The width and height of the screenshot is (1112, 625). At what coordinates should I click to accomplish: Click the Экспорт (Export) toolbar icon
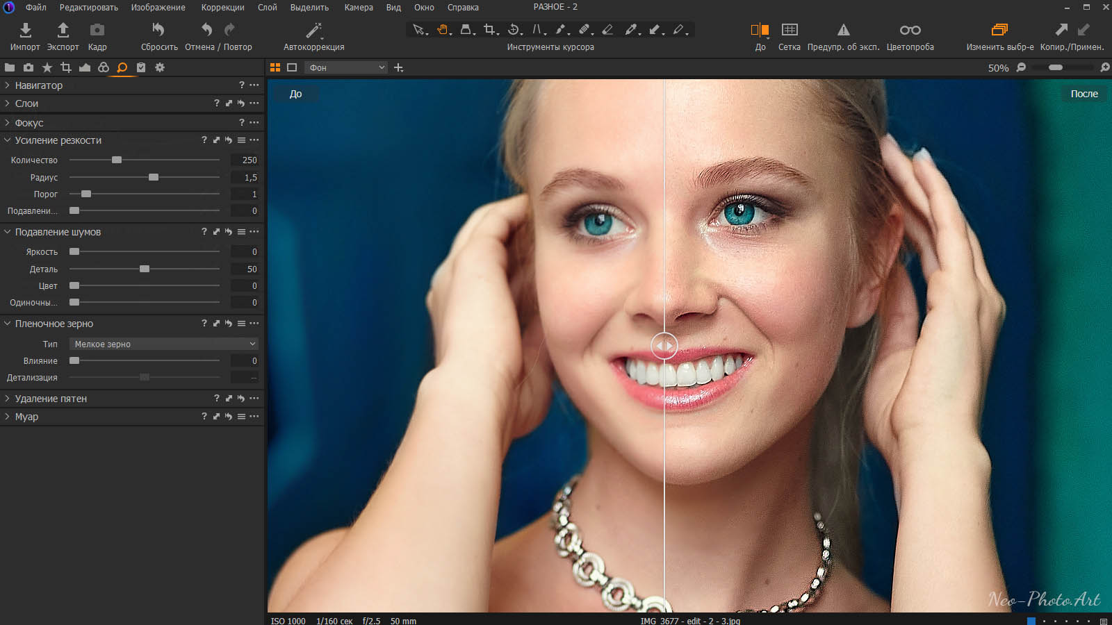[63, 30]
